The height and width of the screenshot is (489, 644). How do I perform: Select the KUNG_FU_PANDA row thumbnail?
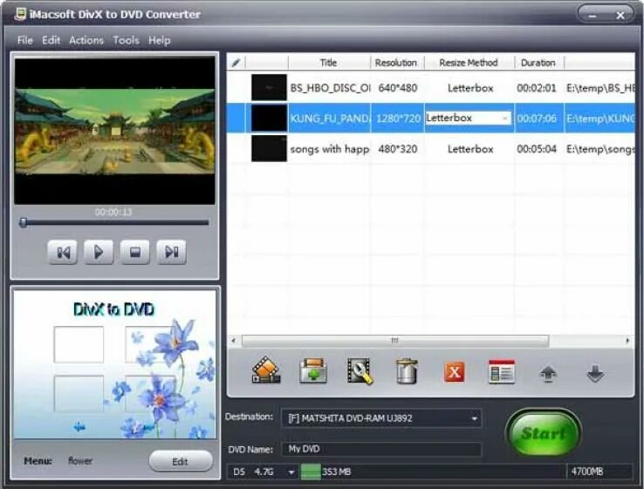(269, 118)
